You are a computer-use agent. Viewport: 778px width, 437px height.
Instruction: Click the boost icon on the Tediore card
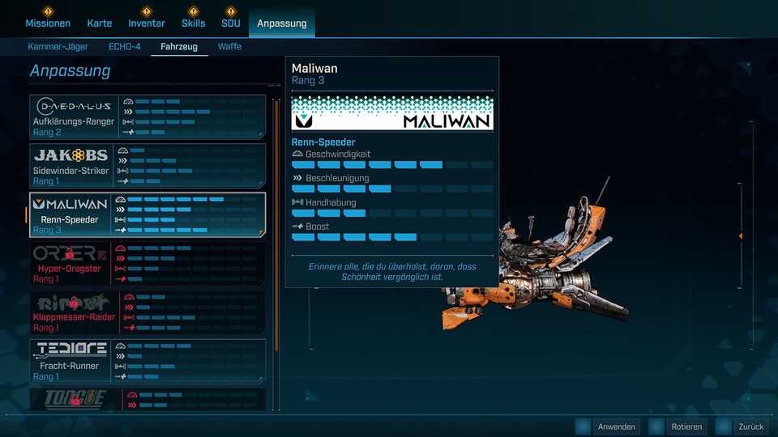tap(121, 376)
